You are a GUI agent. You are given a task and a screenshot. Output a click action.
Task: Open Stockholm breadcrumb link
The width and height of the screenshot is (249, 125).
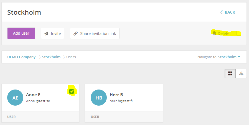(x=51, y=57)
